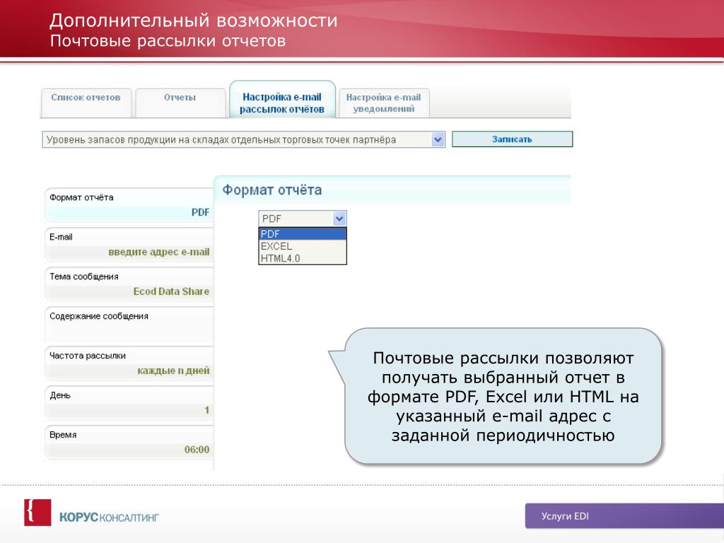724x543 pixels.
Task: Choose EXCEL in the format list
Action: pos(303,246)
